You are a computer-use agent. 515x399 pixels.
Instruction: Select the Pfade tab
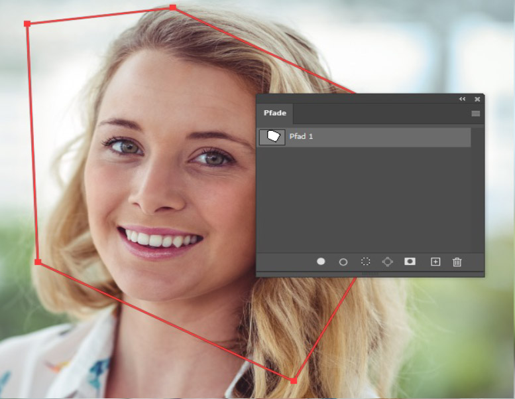pyautogui.click(x=275, y=113)
